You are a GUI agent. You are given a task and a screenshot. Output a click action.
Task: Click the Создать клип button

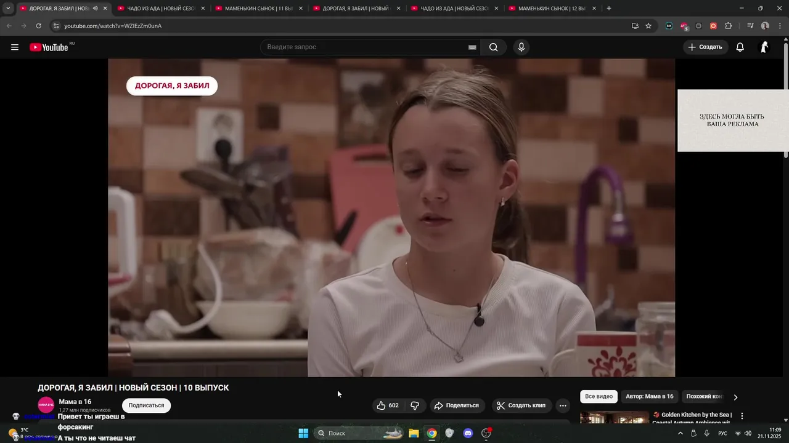pos(521,405)
